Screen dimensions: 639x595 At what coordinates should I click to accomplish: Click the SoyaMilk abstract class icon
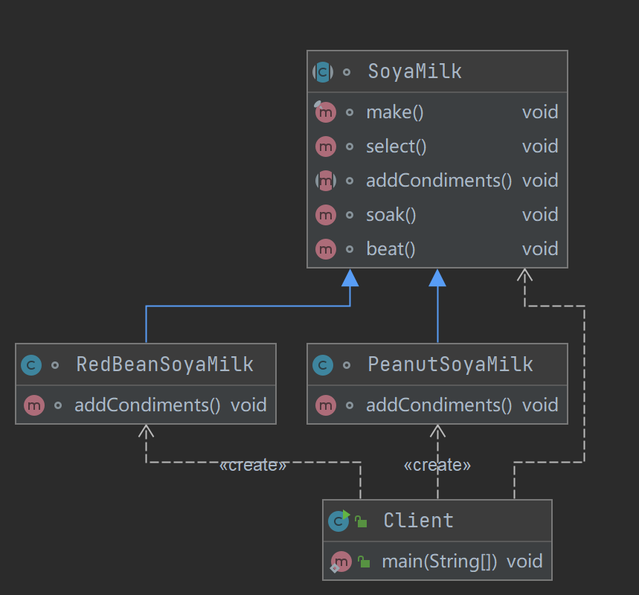click(x=323, y=72)
